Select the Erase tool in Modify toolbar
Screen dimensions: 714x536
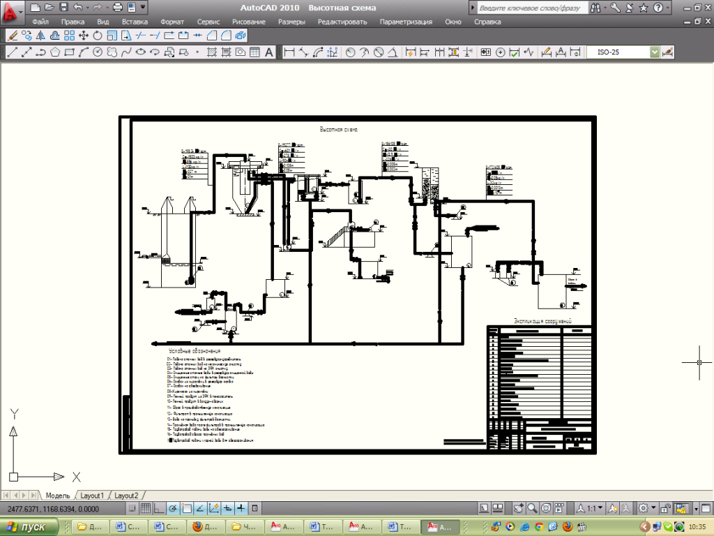[13, 36]
